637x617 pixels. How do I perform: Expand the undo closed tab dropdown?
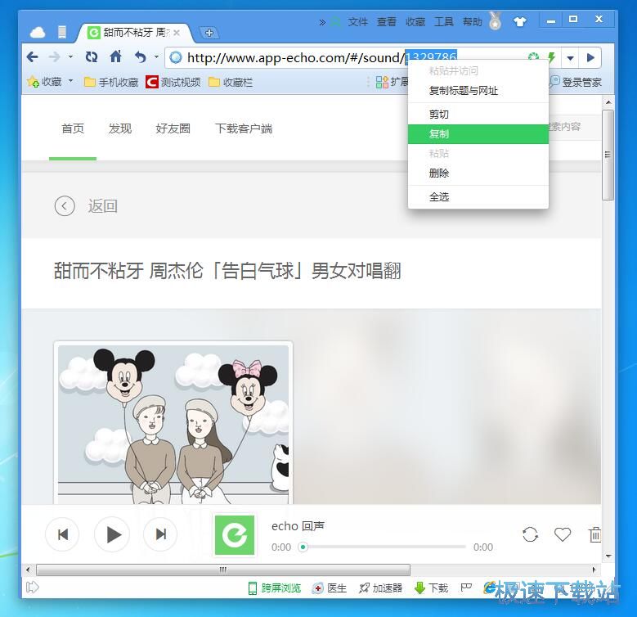tap(156, 57)
